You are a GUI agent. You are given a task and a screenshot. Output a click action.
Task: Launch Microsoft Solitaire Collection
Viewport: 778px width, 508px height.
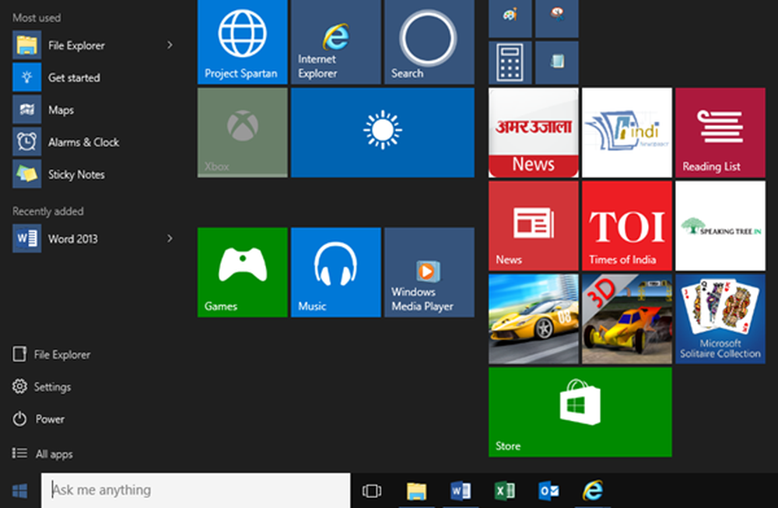[720, 318]
